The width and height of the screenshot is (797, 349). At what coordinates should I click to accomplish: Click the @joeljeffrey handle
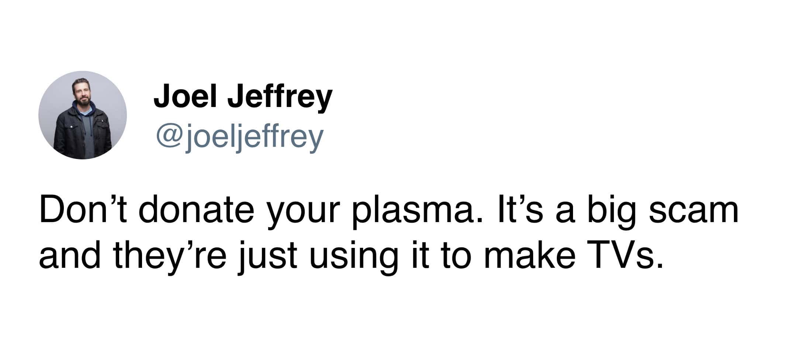tap(240, 137)
